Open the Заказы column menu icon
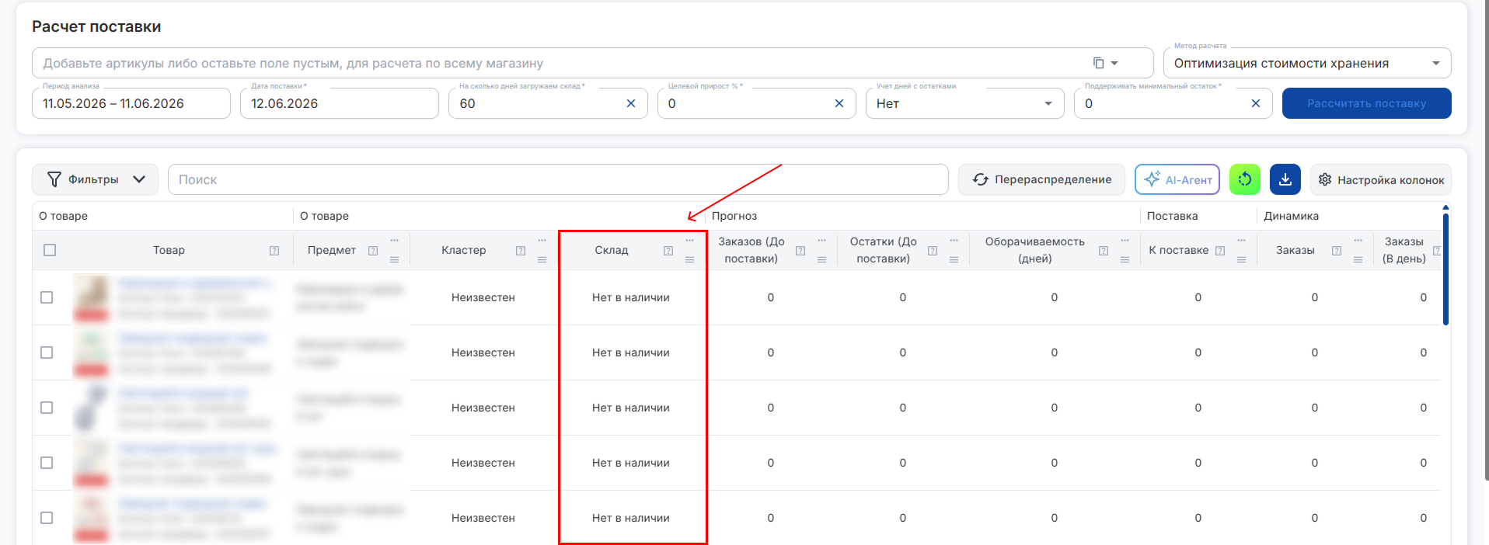The image size is (1489, 545). coord(1358,259)
